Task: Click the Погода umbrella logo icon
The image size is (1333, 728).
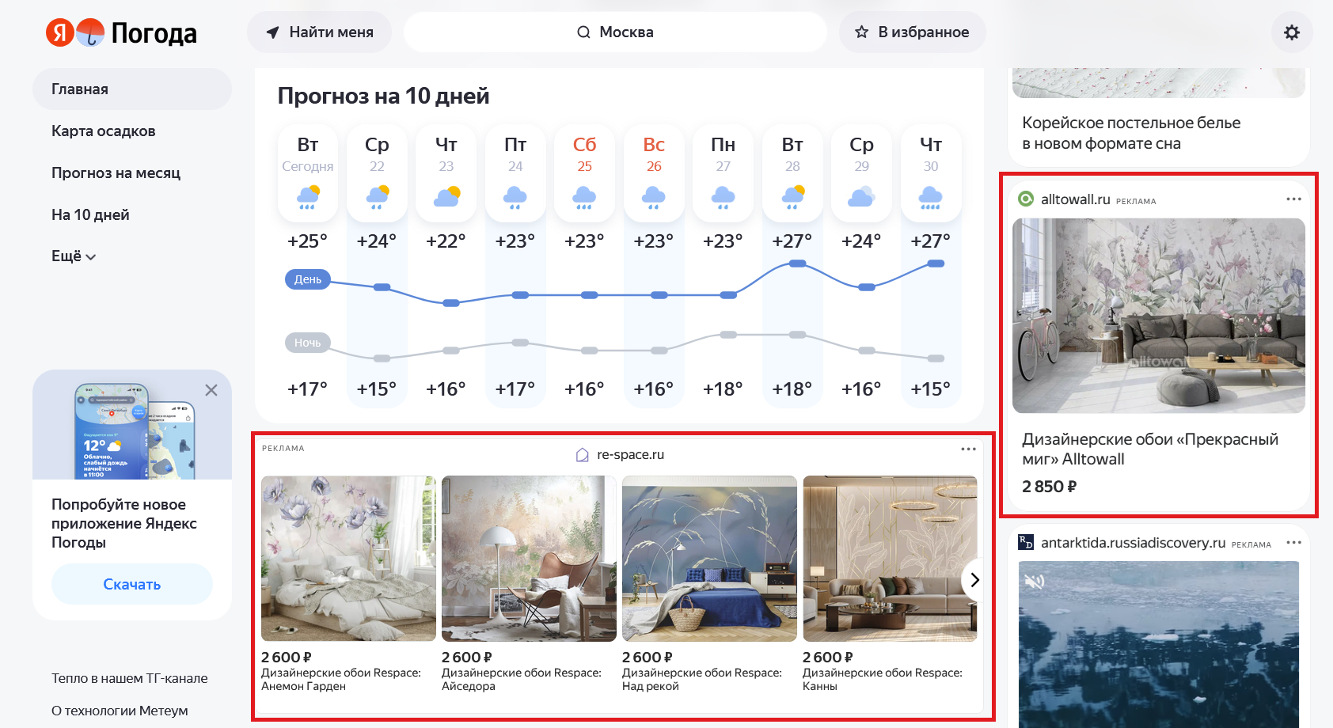Action: 90,32
